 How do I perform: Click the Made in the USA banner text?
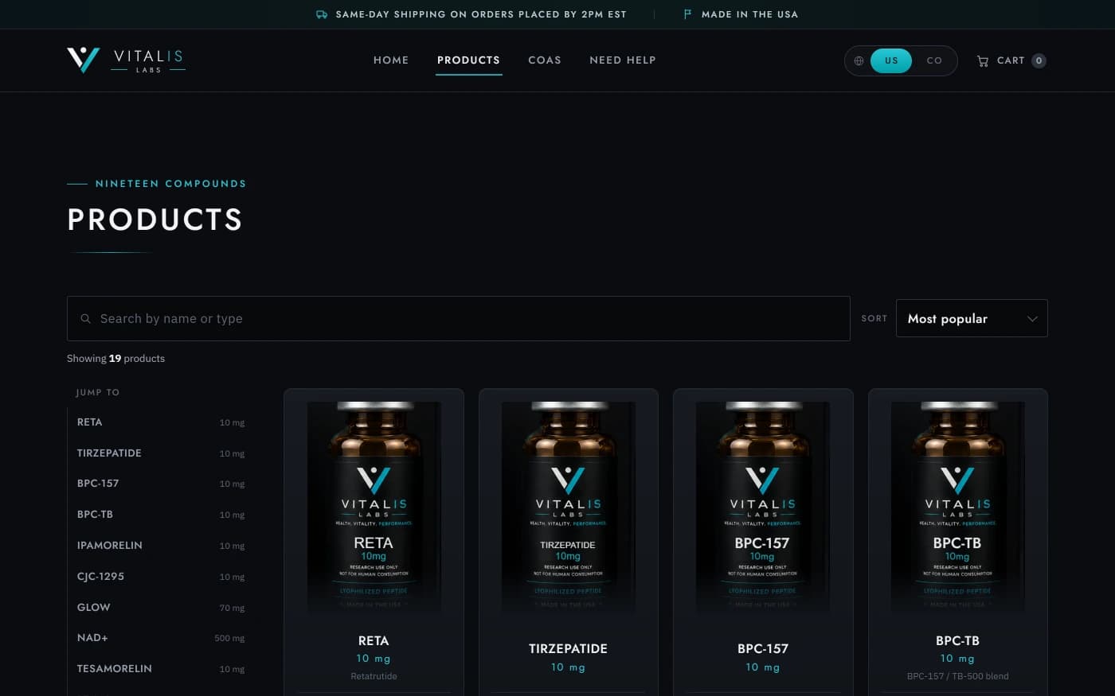[749, 14]
